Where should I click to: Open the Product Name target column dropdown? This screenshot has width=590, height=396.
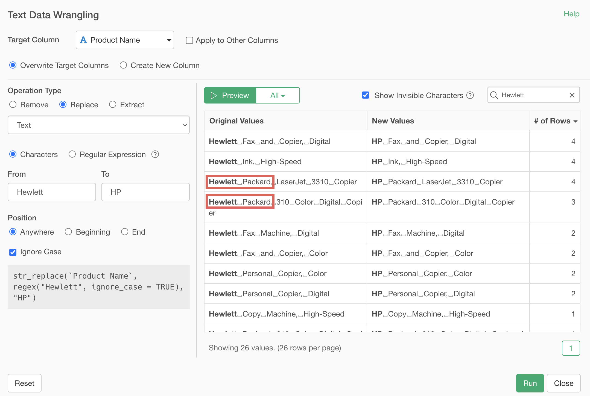coord(125,40)
